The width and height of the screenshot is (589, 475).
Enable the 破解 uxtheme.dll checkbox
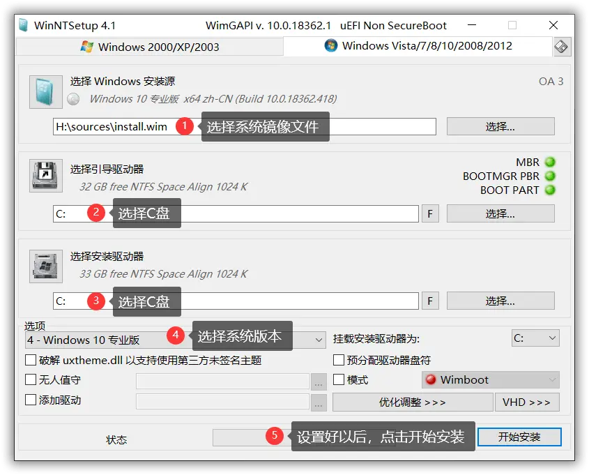(x=31, y=361)
